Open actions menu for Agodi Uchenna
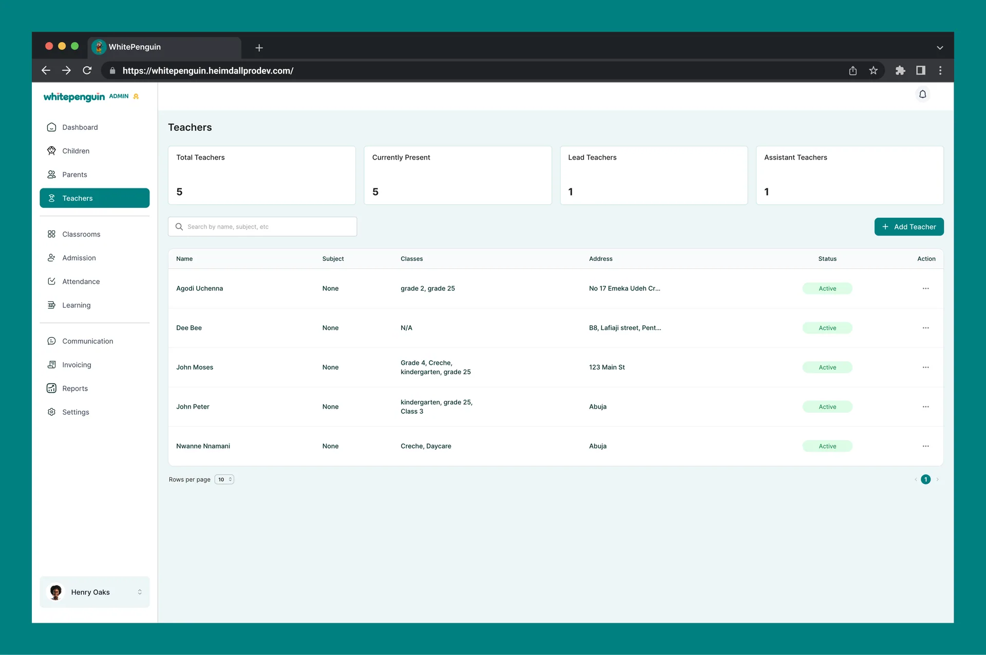Viewport: 986px width, 655px height. click(x=925, y=288)
